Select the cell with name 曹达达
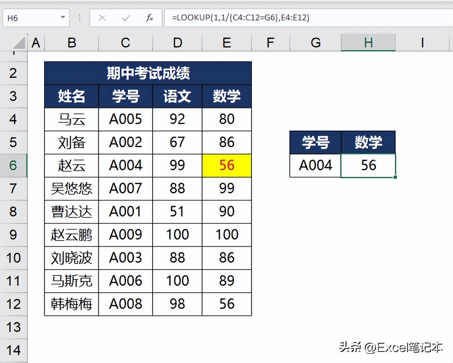 [72, 212]
